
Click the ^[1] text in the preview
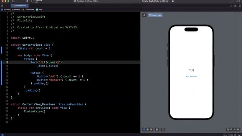[x=191, y=70]
